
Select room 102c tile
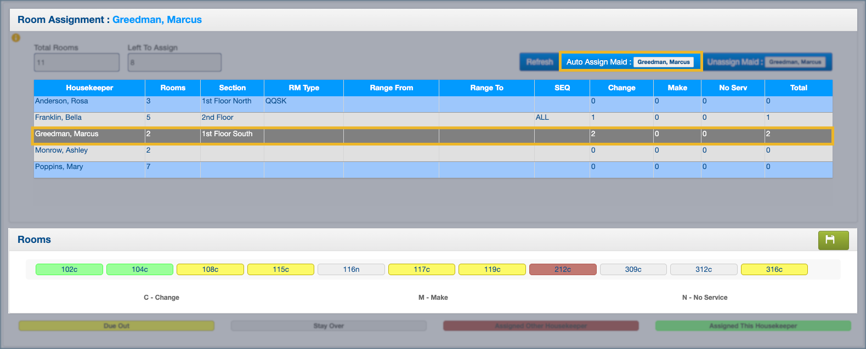point(69,269)
